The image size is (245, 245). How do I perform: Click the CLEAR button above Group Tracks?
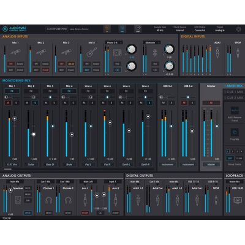(239, 158)
